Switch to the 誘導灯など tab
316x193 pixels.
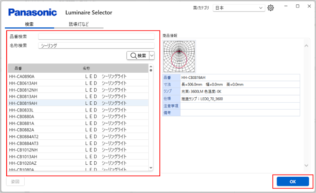(79, 24)
